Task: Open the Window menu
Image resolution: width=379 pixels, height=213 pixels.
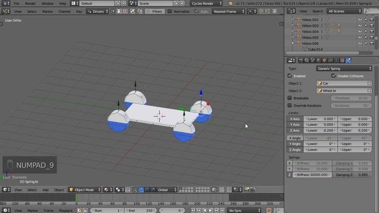Action: (47, 4)
